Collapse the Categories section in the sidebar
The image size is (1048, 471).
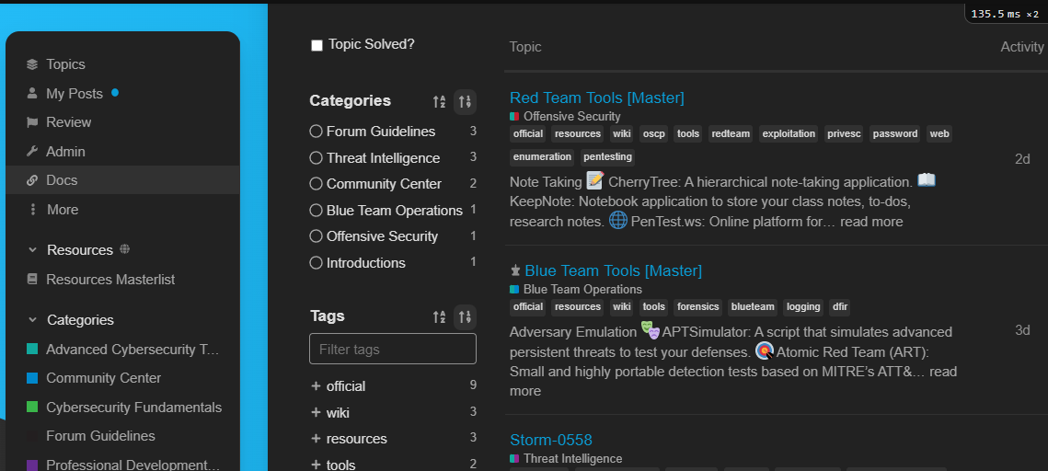(32, 320)
